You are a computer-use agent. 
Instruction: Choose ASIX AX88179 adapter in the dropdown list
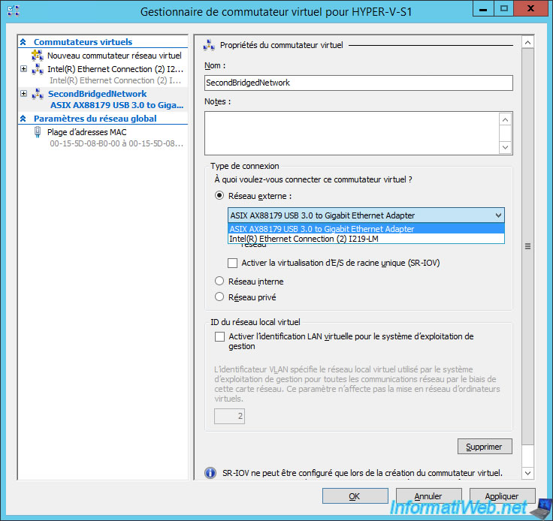tap(366, 229)
